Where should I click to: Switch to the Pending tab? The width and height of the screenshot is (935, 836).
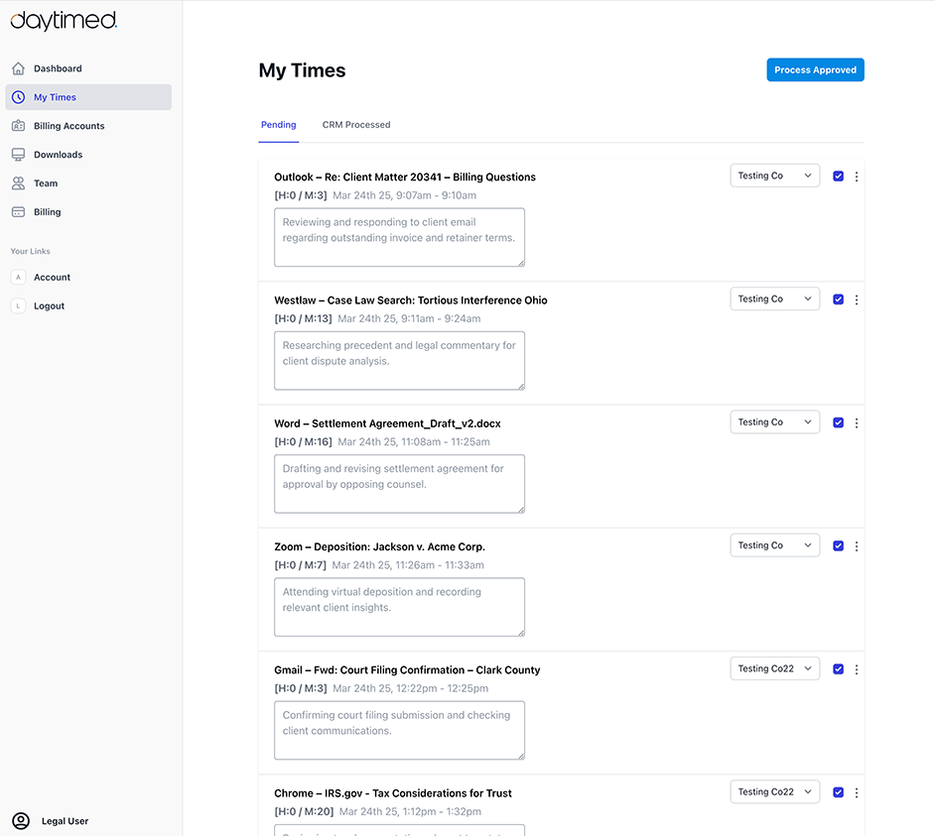pyautogui.click(x=279, y=125)
